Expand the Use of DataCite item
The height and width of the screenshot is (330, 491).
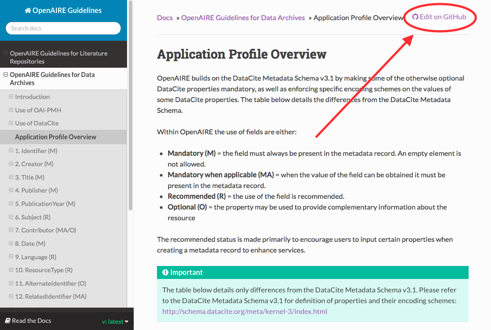point(11,123)
